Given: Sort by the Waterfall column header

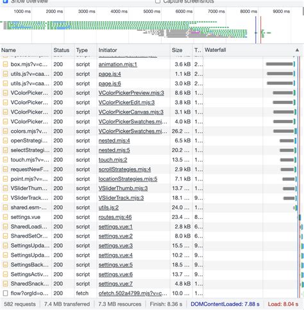Looking at the screenshot, I should pyautogui.click(x=215, y=50).
